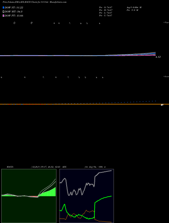Click the MACD indicator heading
This screenshot has height=223, width=169.
(10, 167)
